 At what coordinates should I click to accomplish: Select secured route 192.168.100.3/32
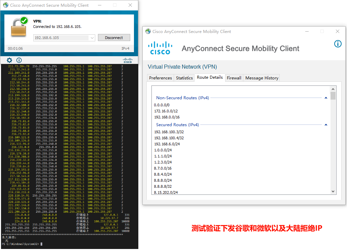pyautogui.click(x=169, y=132)
